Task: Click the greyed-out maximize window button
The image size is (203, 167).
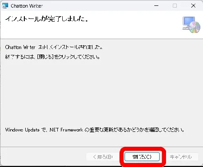Action: click(x=175, y=6)
